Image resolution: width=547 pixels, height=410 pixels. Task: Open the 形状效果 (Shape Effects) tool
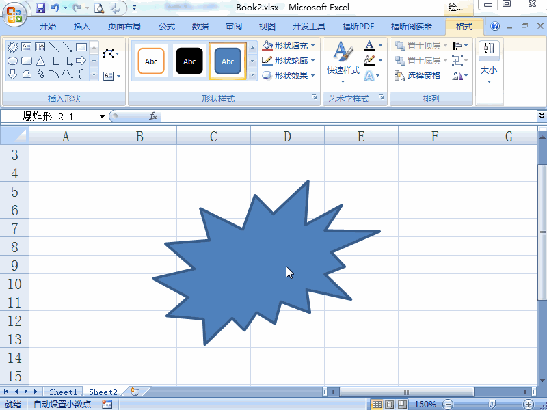tap(291, 75)
